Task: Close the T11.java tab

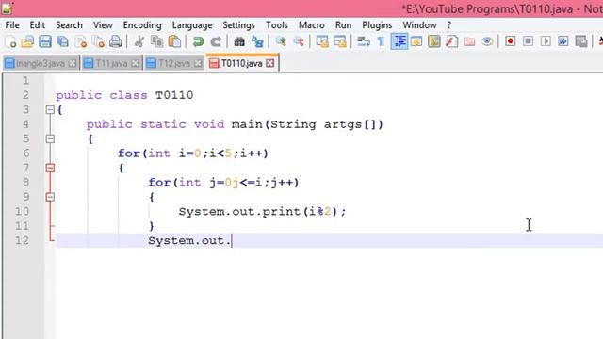Action: (x=135, y=63)
